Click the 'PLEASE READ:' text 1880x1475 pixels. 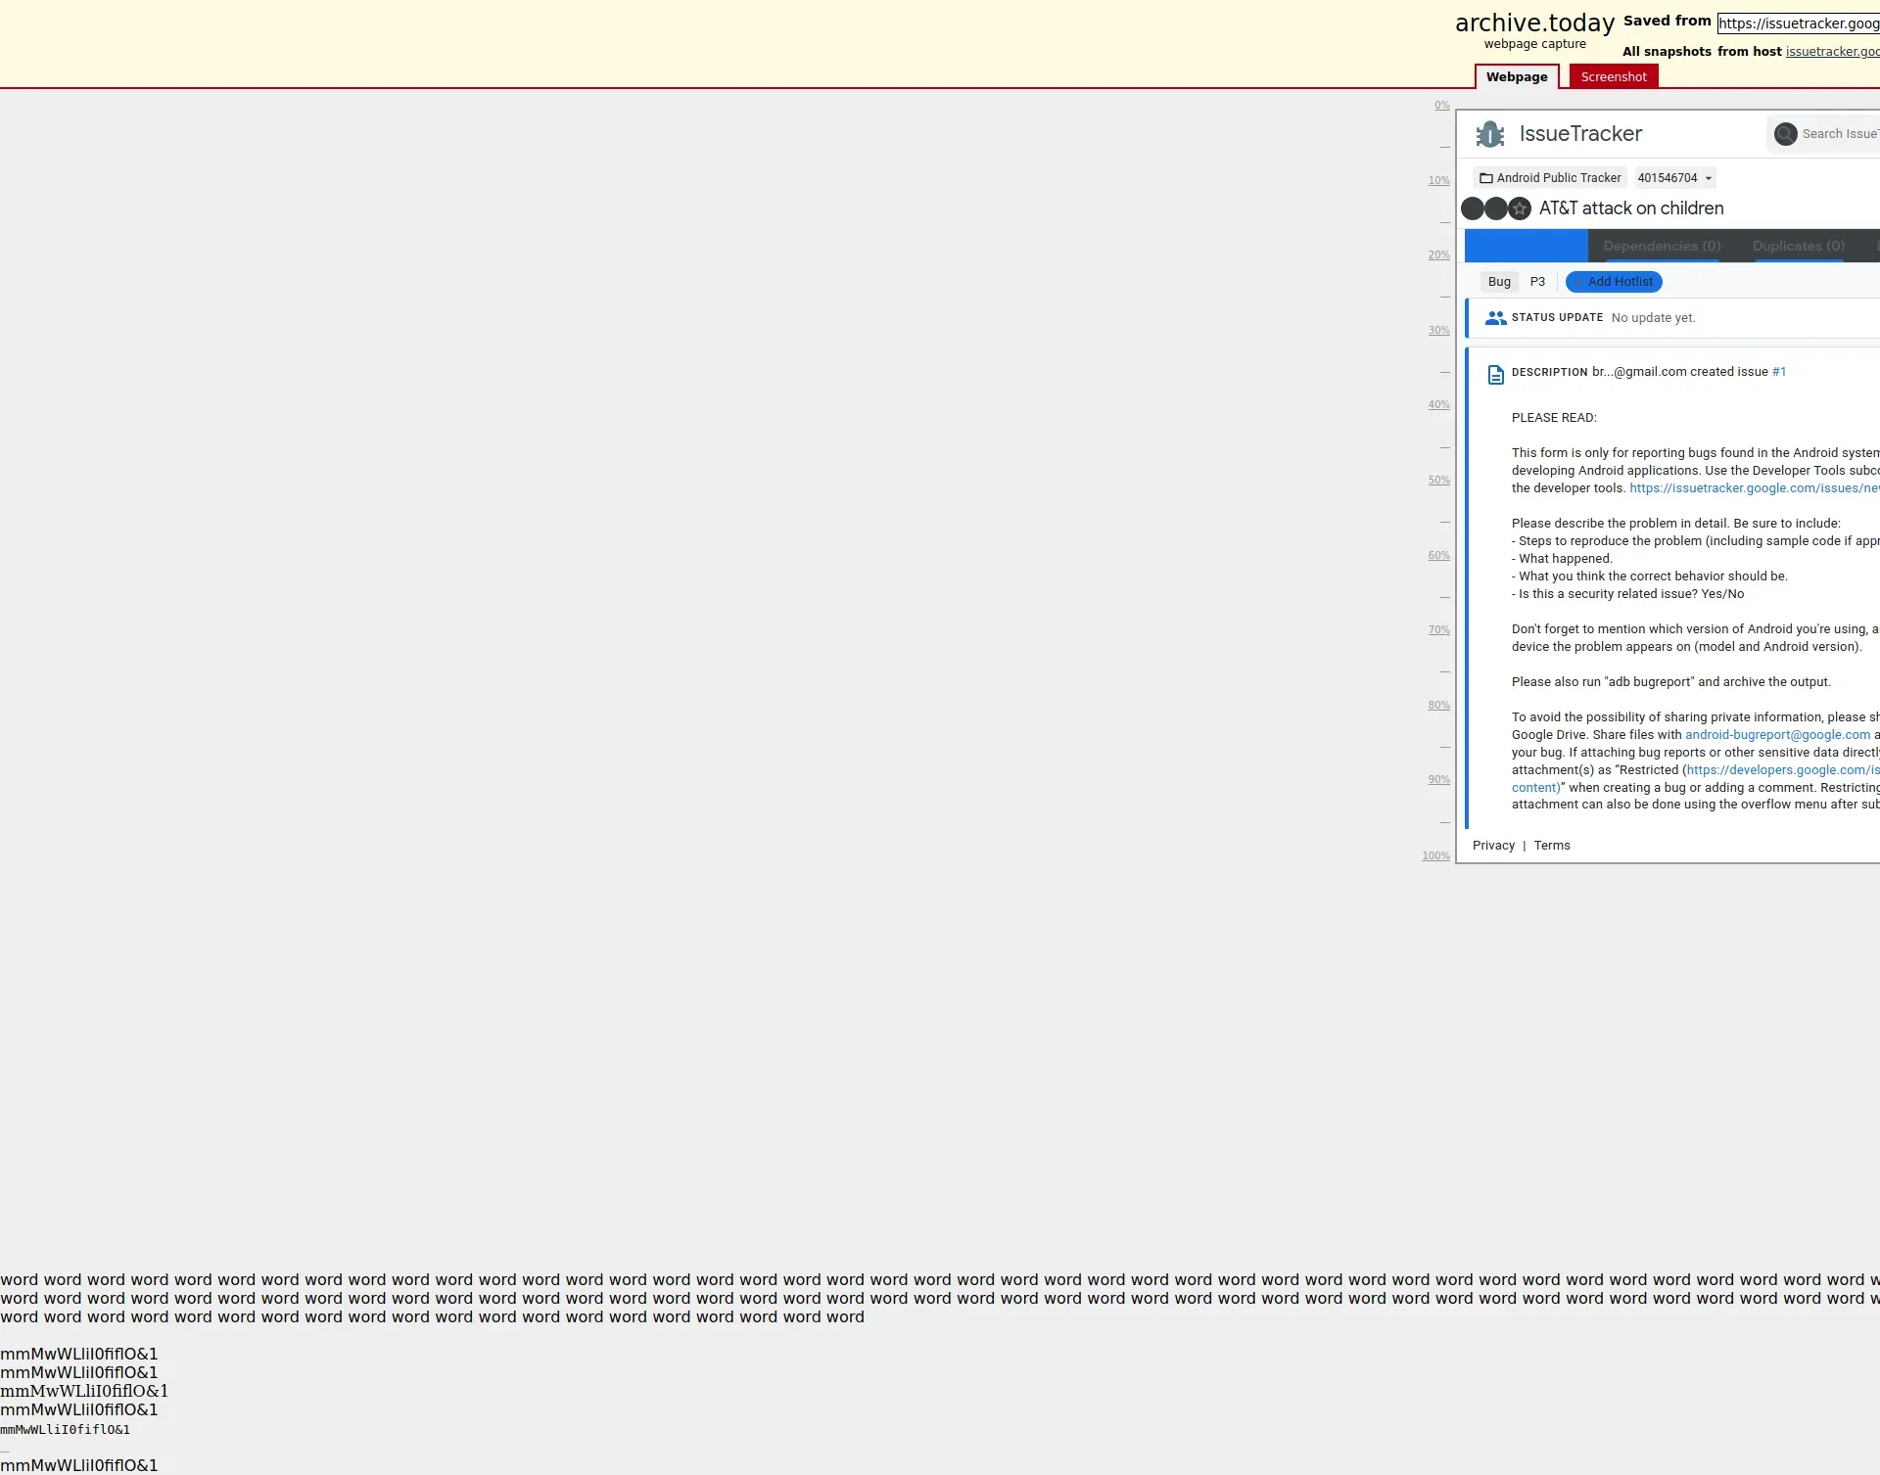[1554, 418]
